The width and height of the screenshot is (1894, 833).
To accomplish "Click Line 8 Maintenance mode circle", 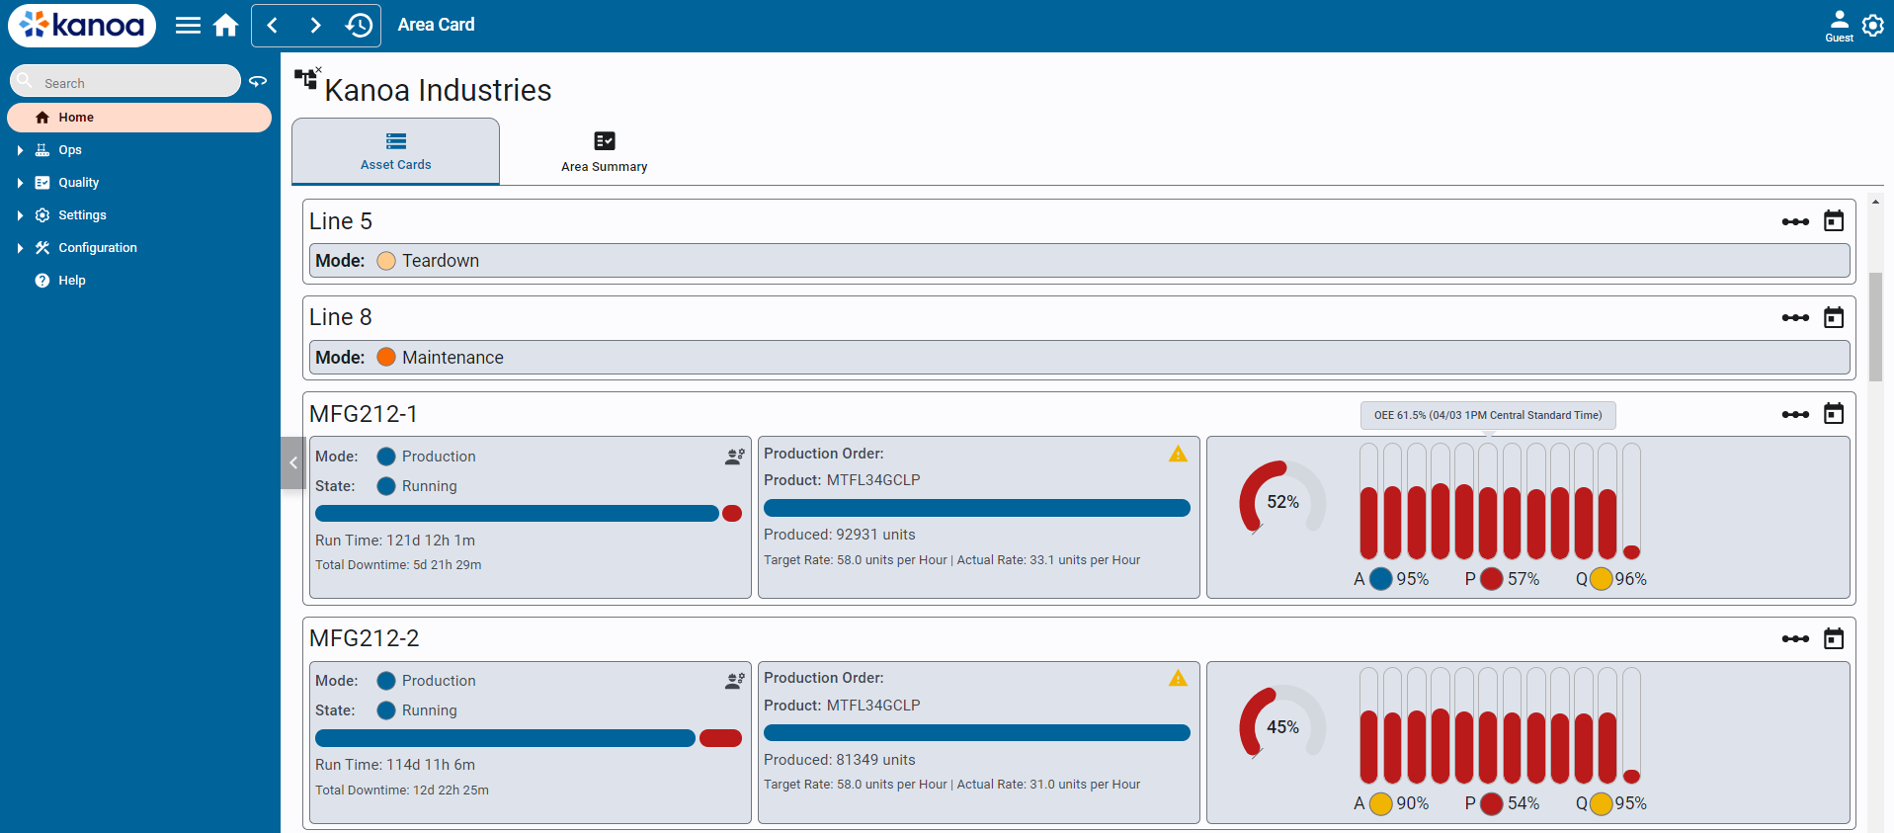I will (x=386, y=358).
